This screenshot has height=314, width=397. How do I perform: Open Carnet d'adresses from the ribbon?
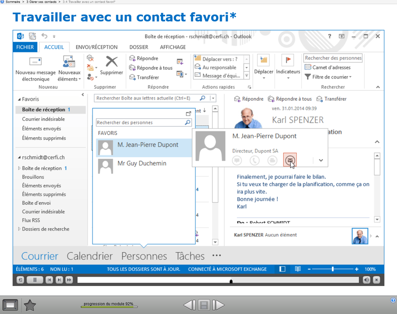pos(328,67)
